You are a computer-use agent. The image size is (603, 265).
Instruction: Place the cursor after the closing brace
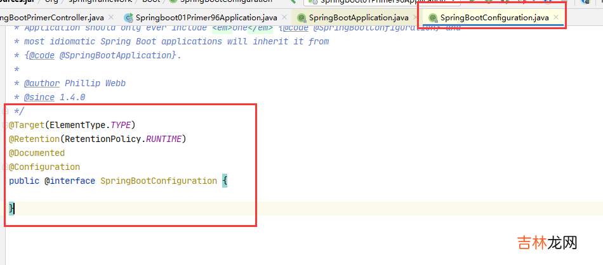15,209
